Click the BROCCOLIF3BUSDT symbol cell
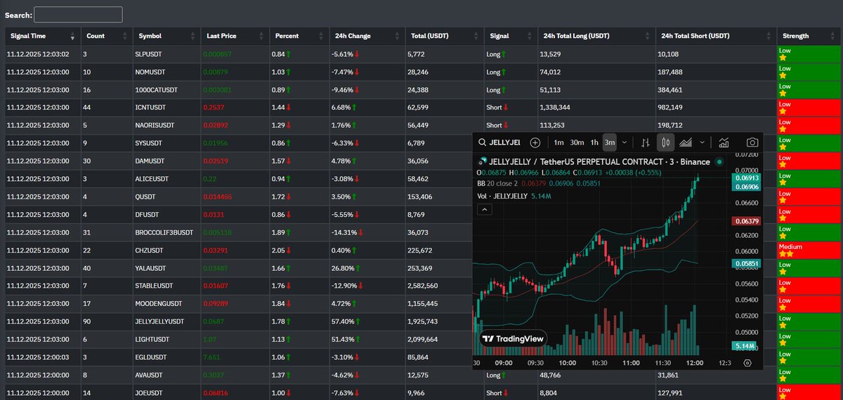The width and height of the screenshot is (843, 400). [166, 232]
